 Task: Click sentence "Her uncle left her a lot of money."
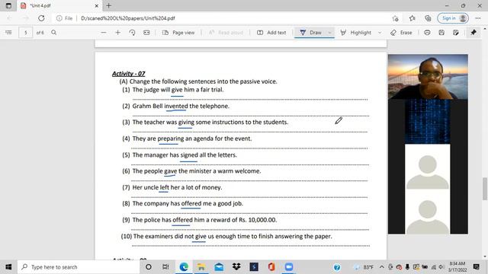pyautogui.click(x=177, y=187)
